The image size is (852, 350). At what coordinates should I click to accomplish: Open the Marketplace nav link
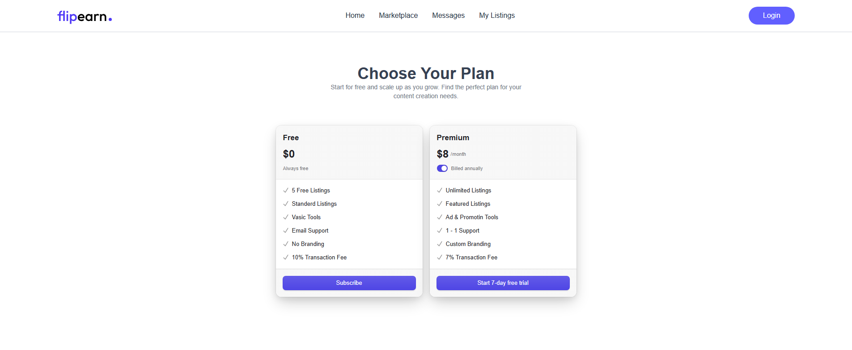pos(398,16)
